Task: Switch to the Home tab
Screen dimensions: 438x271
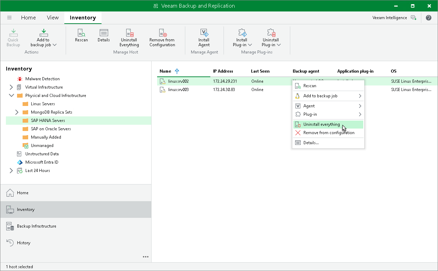Action: (28, 17)
